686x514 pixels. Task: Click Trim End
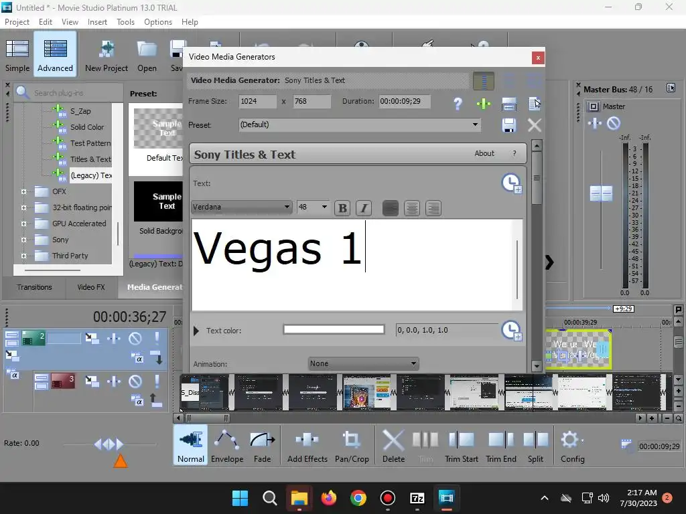pos(501,445)
